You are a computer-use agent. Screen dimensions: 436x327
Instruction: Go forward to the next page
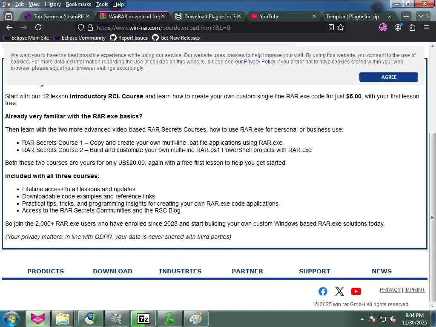click(x=24, y=28)
